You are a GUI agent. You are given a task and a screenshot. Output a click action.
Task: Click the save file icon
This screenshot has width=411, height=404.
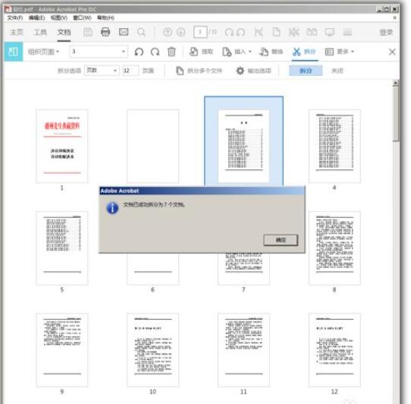pyautogui.click(x=88, y=33)
